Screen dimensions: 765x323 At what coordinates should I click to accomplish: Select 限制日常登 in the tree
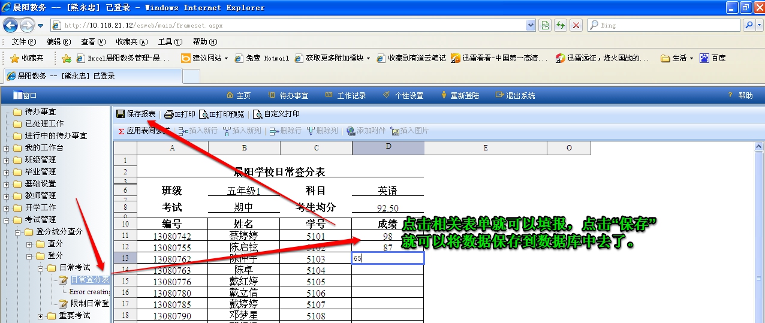point(89,304)
